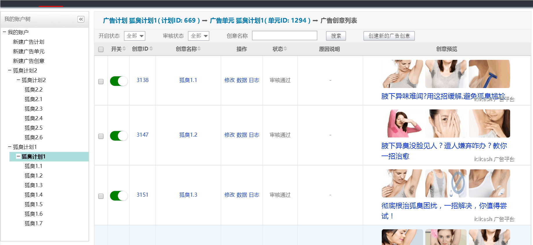Disable the switch for creative 3151
Screen dimensions: 533x245
119,196
